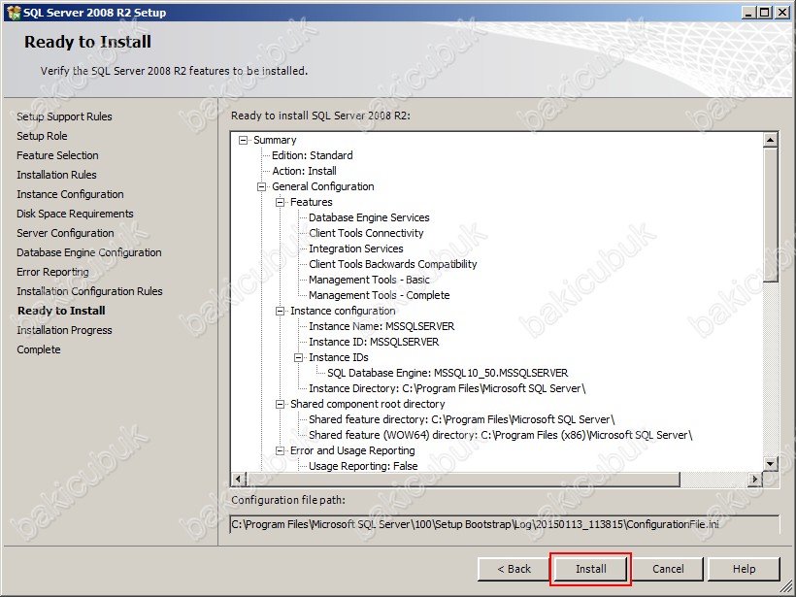Select the Features tree item
The height and width of the screenshot is (597, 796).
coord(312,202)
